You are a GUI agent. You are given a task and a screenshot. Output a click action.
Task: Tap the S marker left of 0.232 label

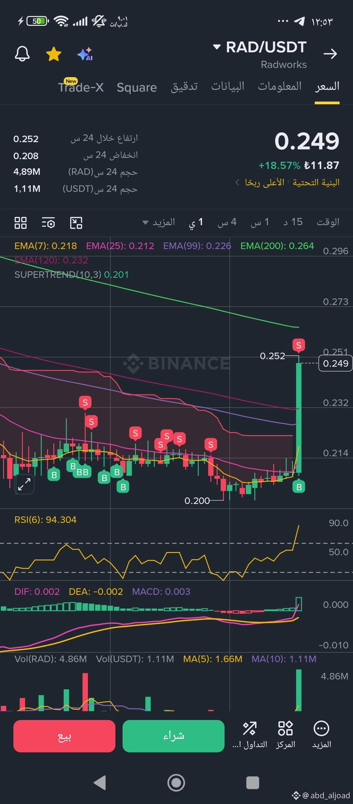pos(85,402)
